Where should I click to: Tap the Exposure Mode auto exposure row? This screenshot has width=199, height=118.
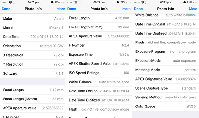point(166,61)
